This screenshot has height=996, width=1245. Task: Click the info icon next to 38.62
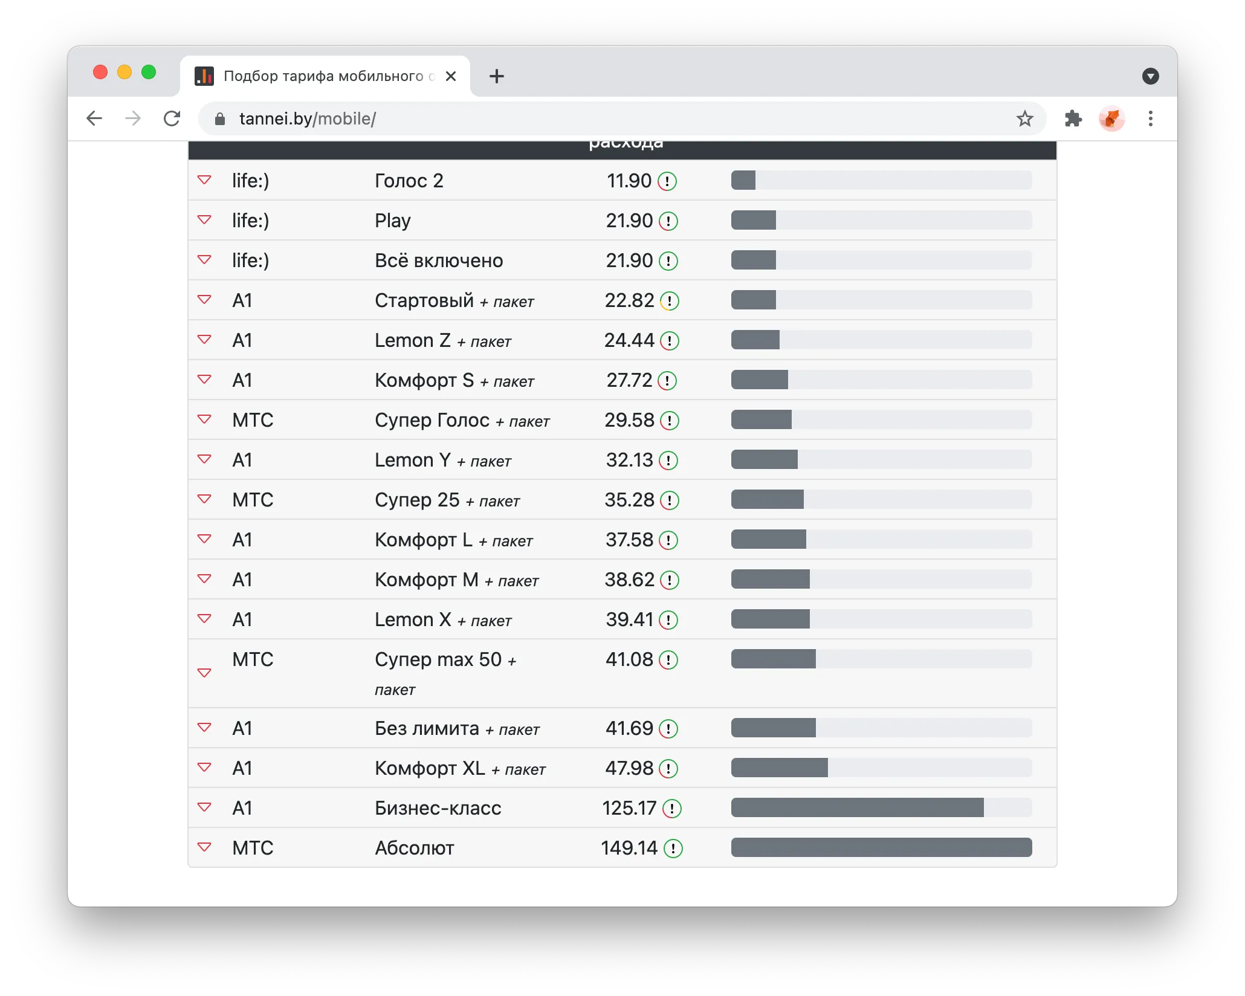tap(669, 580)
